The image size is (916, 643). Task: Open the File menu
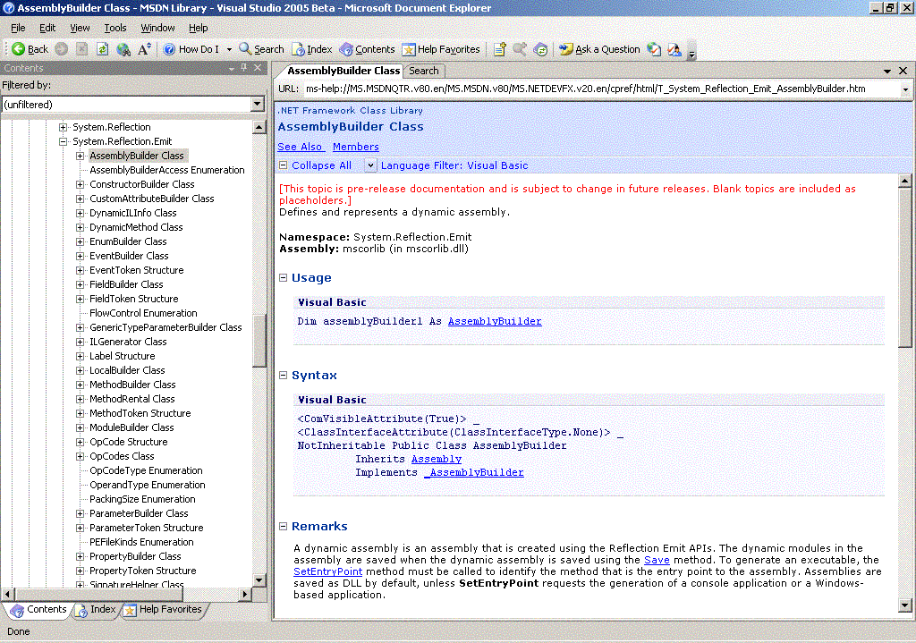pos(18,28)
